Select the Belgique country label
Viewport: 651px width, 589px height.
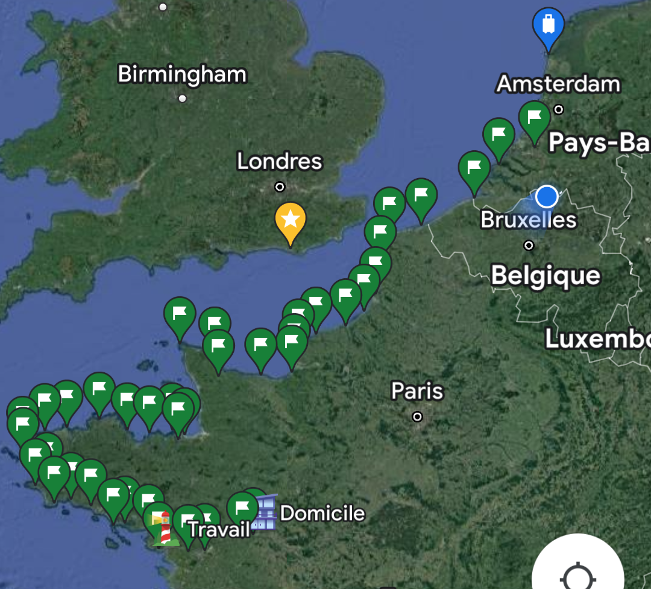(x=546, y=276)
